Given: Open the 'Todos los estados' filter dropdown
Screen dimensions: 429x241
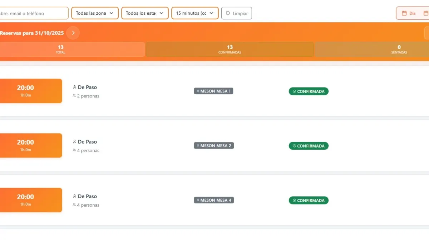Looking at the screenshot, I should [x=145, y=13].
